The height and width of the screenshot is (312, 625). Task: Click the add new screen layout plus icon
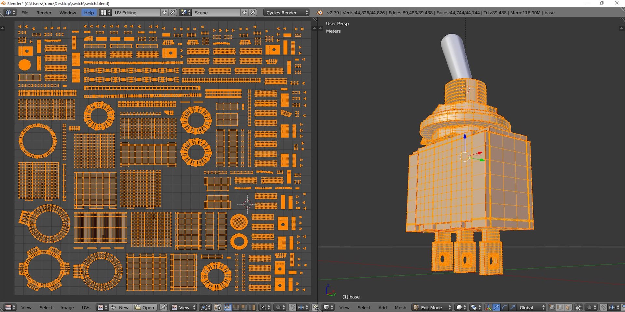[x=164, y=12]
